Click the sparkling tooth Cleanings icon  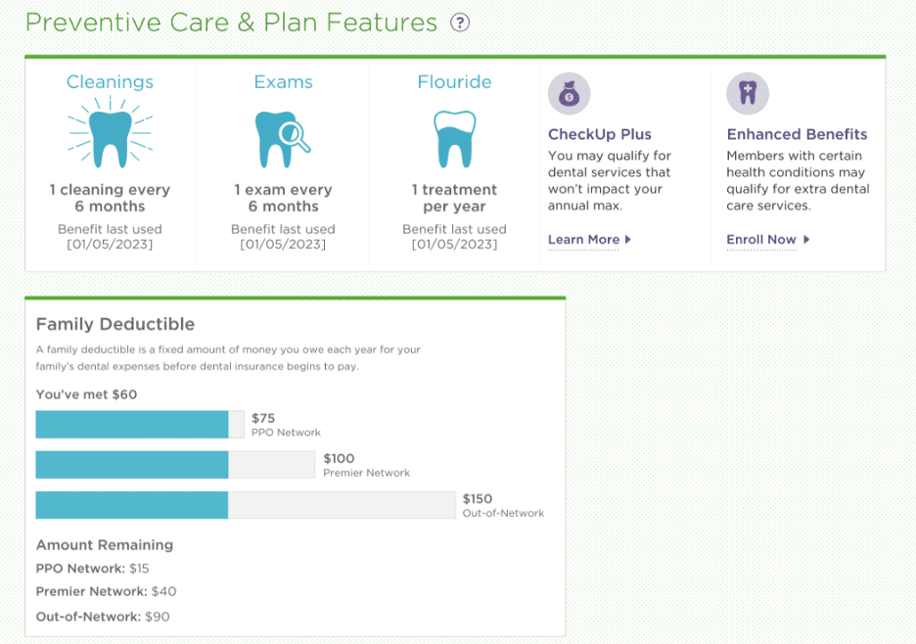click(110, 137)
